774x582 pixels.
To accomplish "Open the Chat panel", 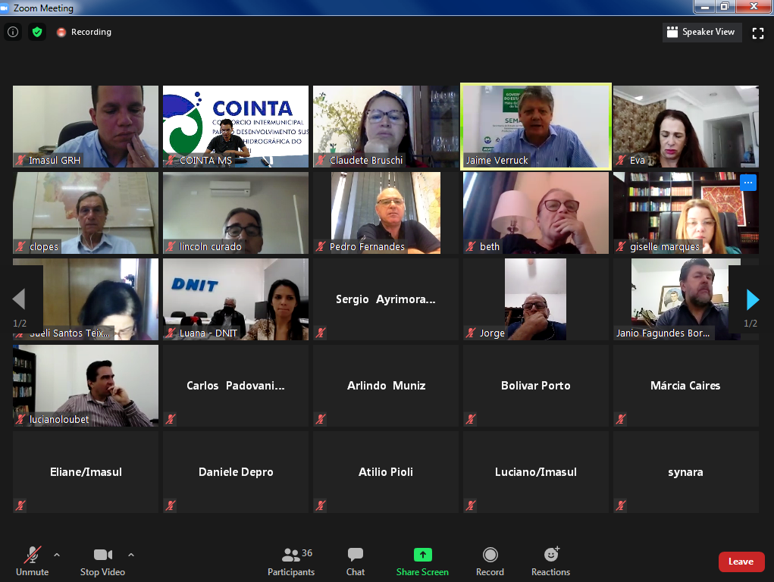I will pyautogui.click(x=356, y=562).
